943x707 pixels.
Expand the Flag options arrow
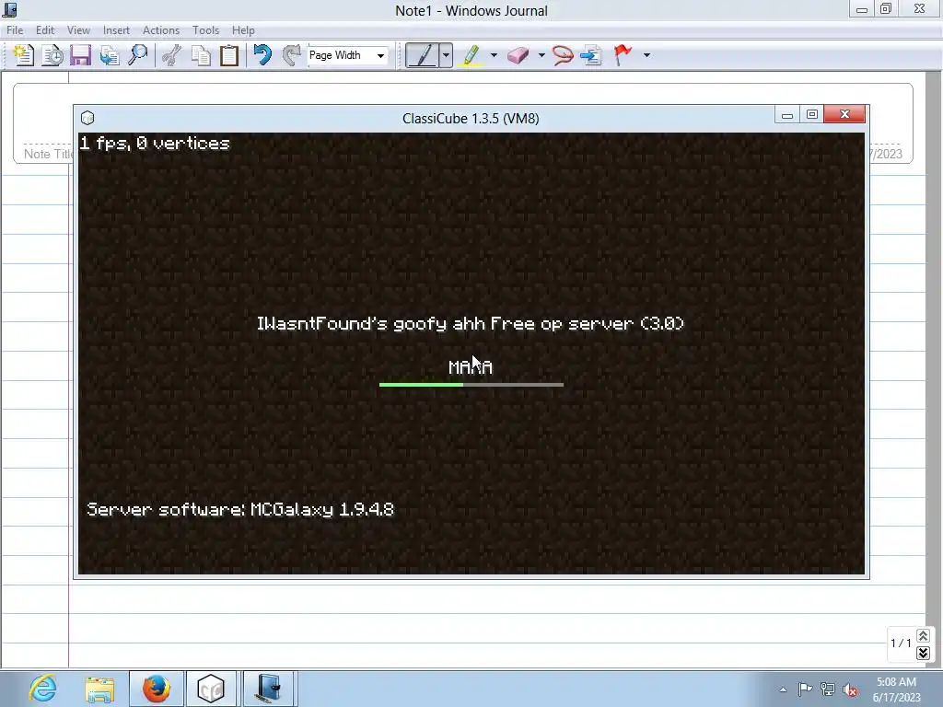[x=646, y=55]
